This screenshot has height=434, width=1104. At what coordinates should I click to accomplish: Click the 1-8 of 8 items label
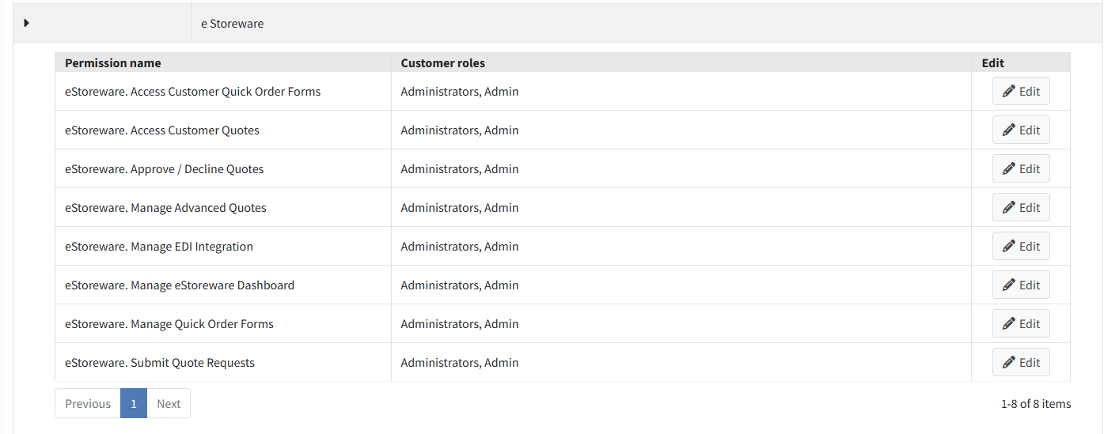(x=1035, y=403)
